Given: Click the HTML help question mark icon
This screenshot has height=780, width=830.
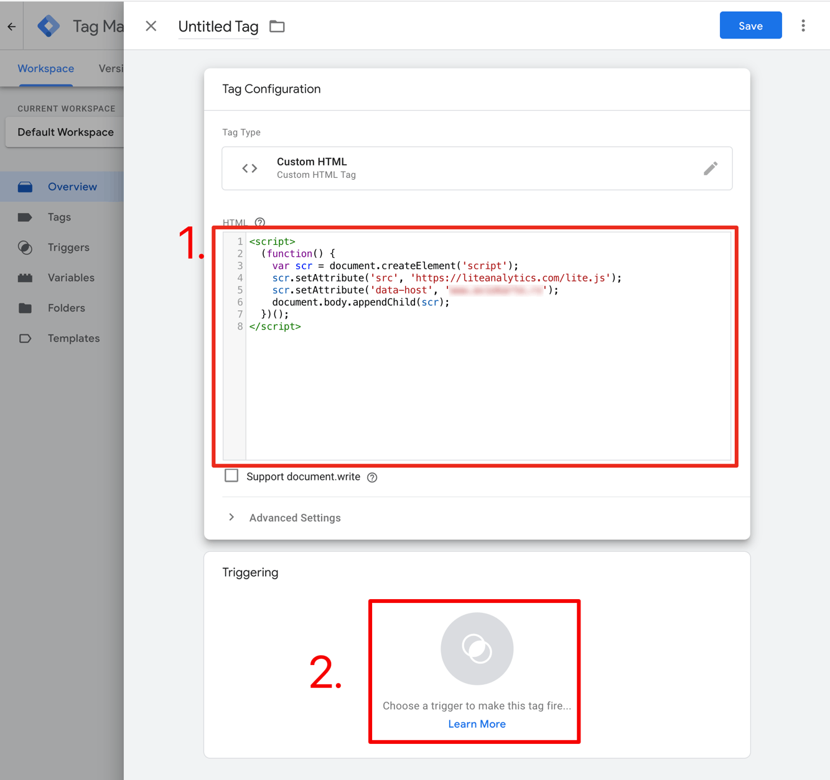Looking at the screenshot, I should tap(260, 223).
